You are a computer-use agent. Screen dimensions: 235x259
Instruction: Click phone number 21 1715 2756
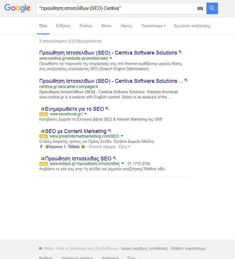tap(139, 164)
